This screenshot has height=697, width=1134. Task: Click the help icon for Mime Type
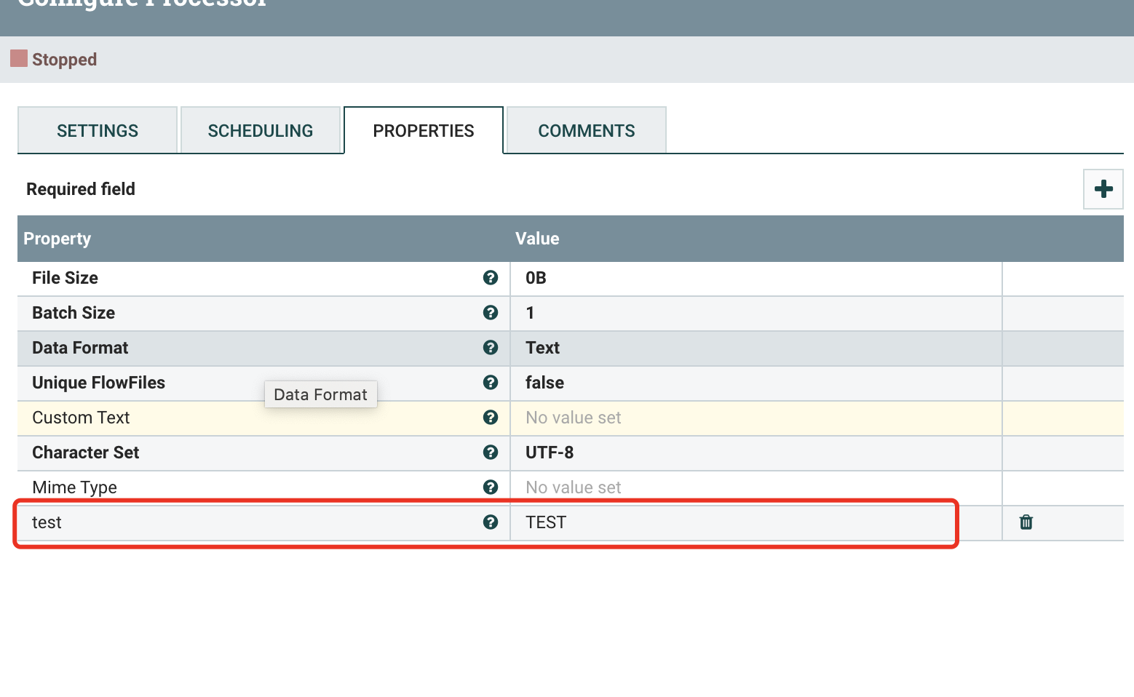point(491,487)
